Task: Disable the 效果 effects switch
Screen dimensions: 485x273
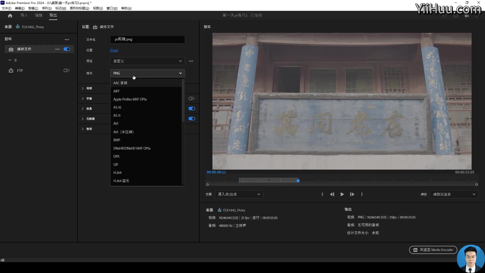Action: [192, 109]
